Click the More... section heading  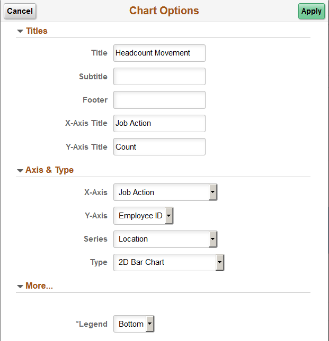coord(39,286)
